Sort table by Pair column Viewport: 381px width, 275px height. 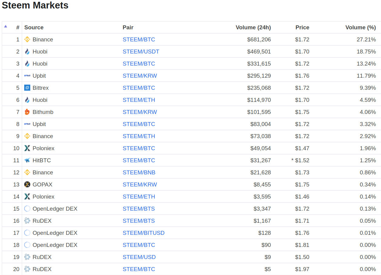pos(128,27)
